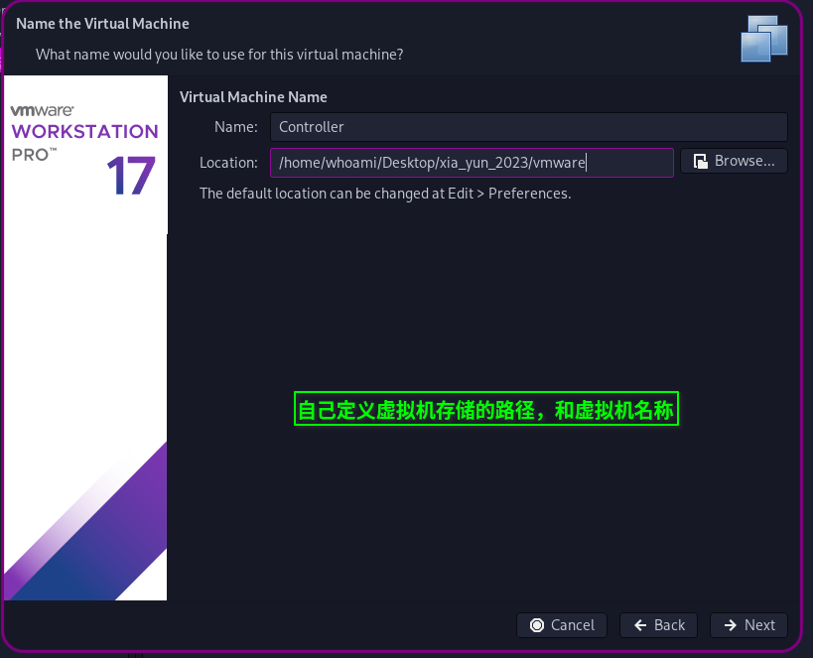The width and height of the screenshot is (813, 658).
Task: Click the left arrow icon on Back
Action: coord(640,625)
